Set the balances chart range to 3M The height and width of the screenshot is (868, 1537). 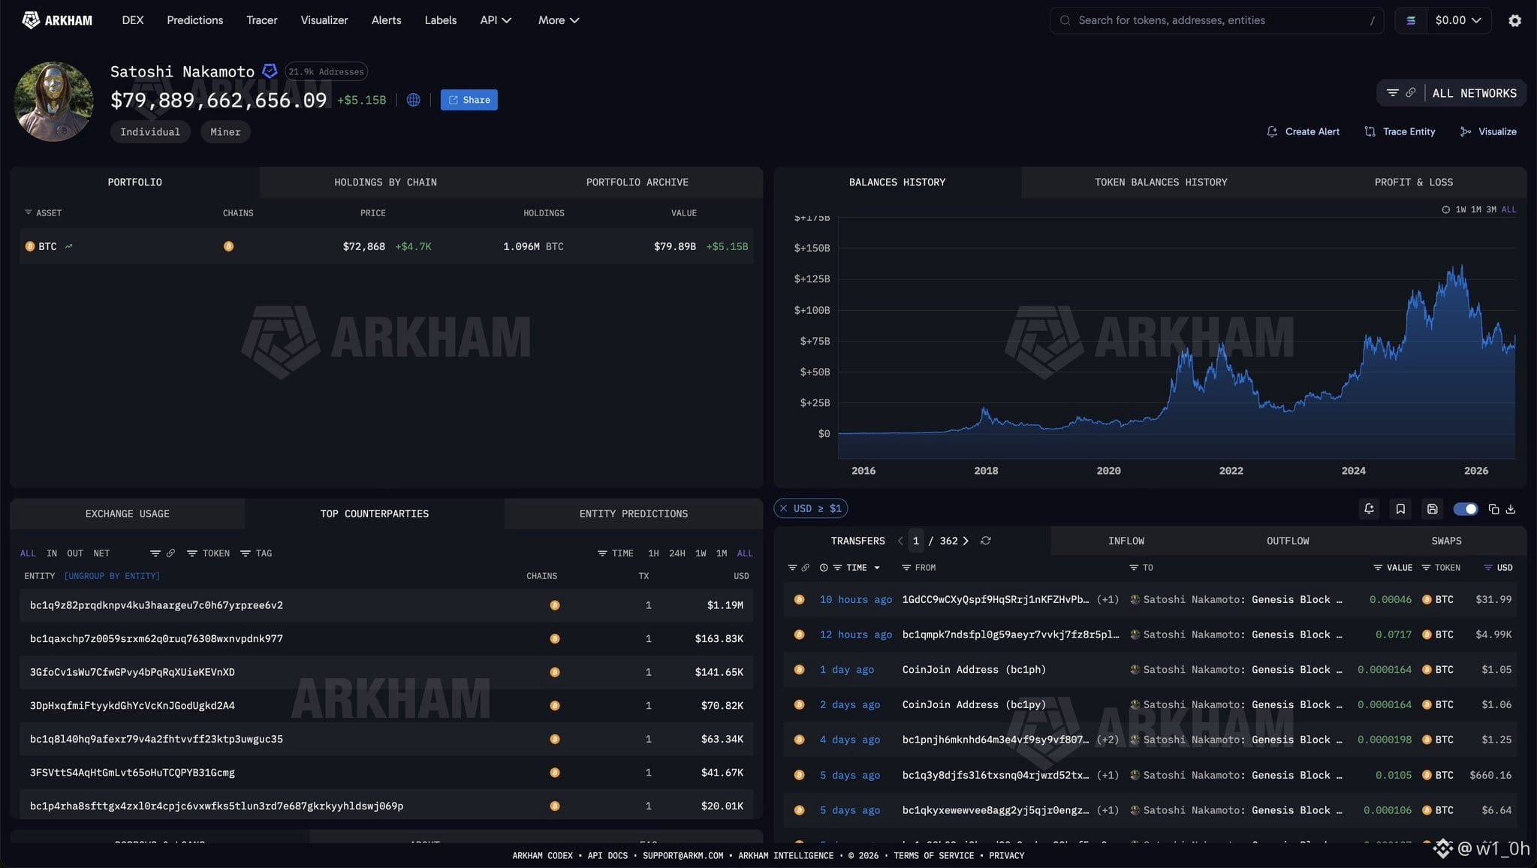(1490, 209)
